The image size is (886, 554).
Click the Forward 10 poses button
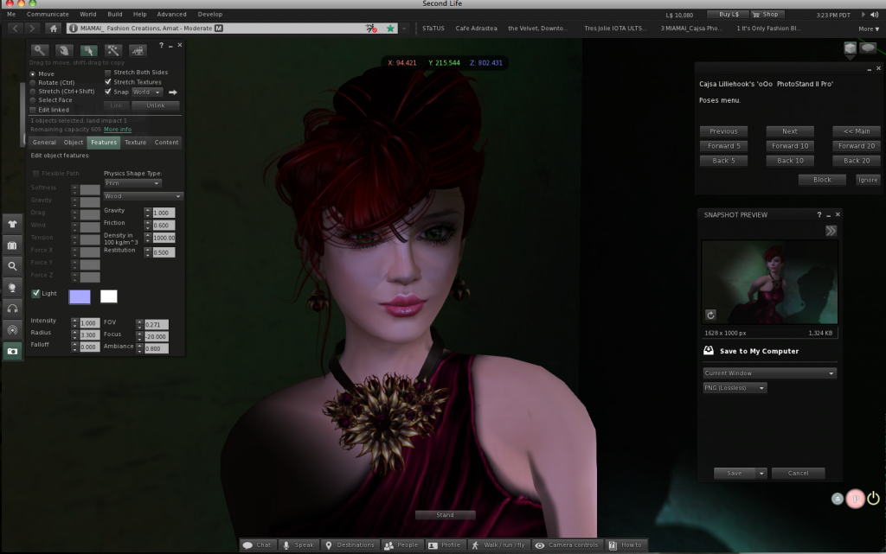click(x=790, y=146)
